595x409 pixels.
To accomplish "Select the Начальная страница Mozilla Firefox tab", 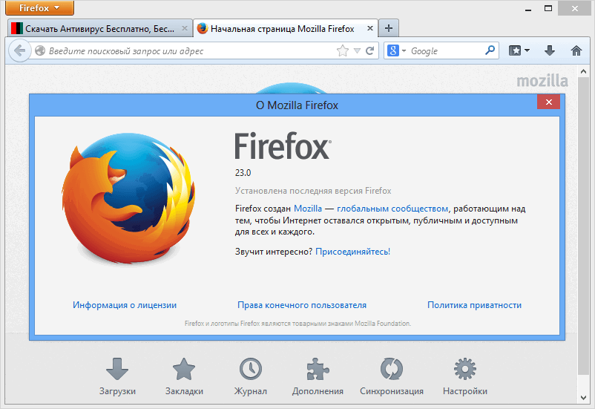I will [x=286, y=28].
